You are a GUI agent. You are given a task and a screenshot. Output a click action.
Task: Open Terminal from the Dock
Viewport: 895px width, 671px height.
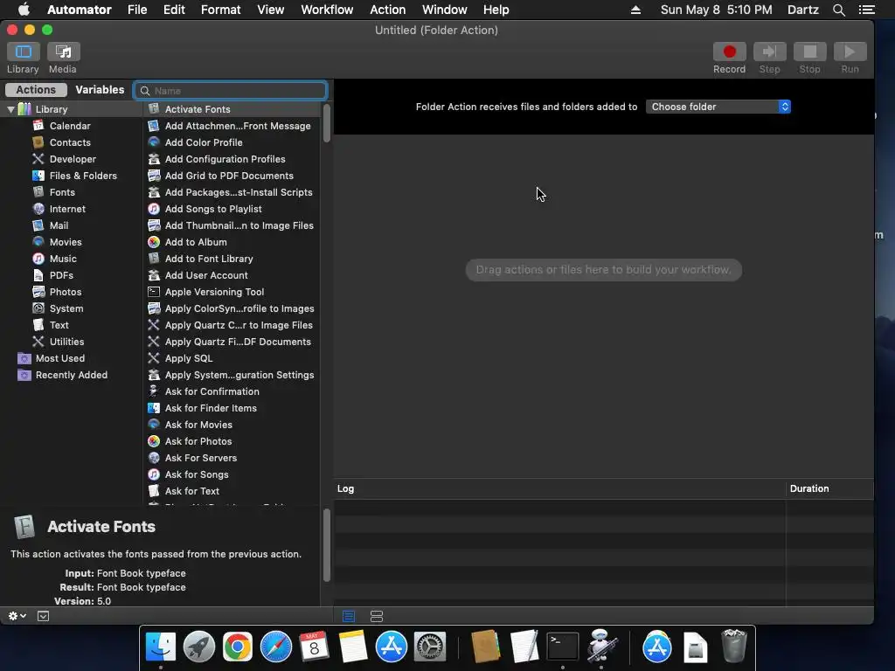click(563, 647)
